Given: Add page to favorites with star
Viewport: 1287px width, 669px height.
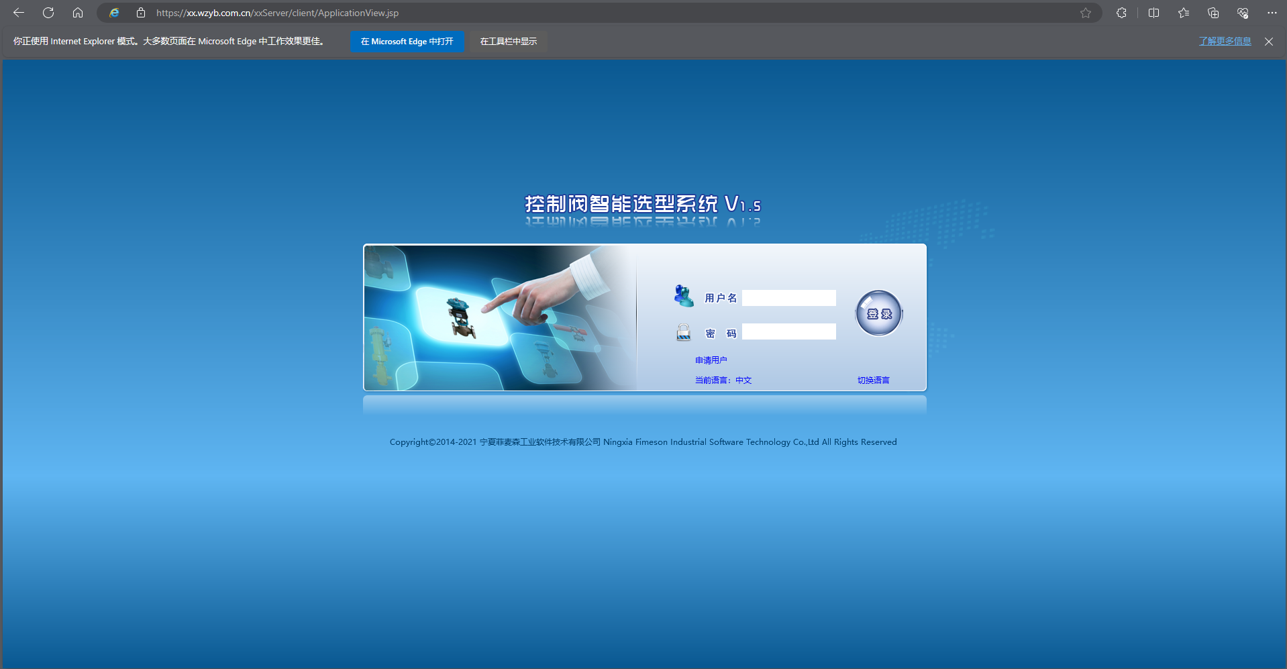Looking at the screenshot, I should 1086,13.
